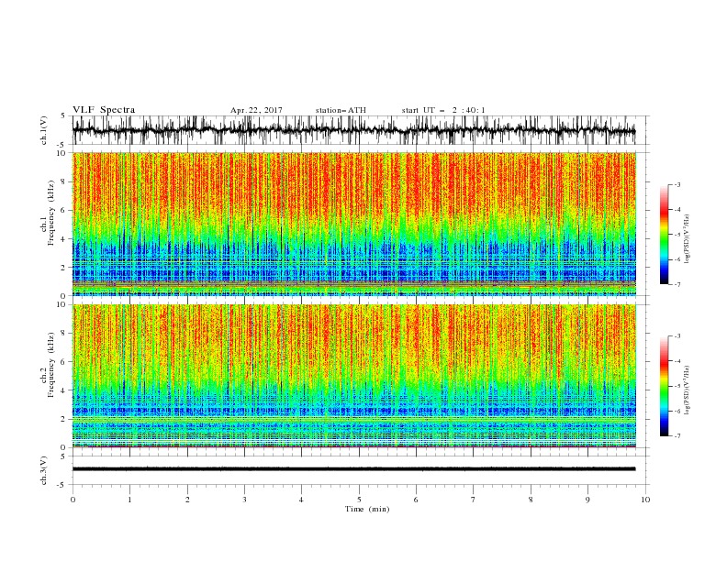727x561 pixels.
Task: Click the last tick label '10' on the time axis
Action: 645,500
